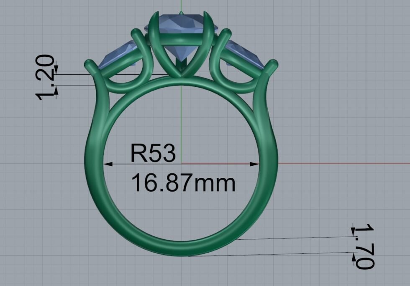Select the 1.70 dimension label
The height and width of the screenshot is (286, 410).
(x=364, y=246)
